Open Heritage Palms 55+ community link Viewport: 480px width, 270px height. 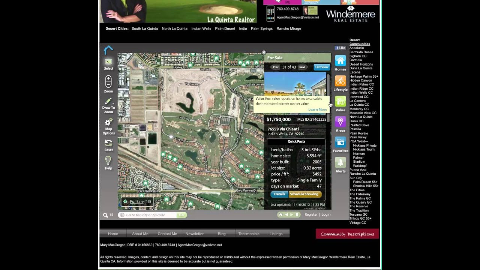[364, 76]
